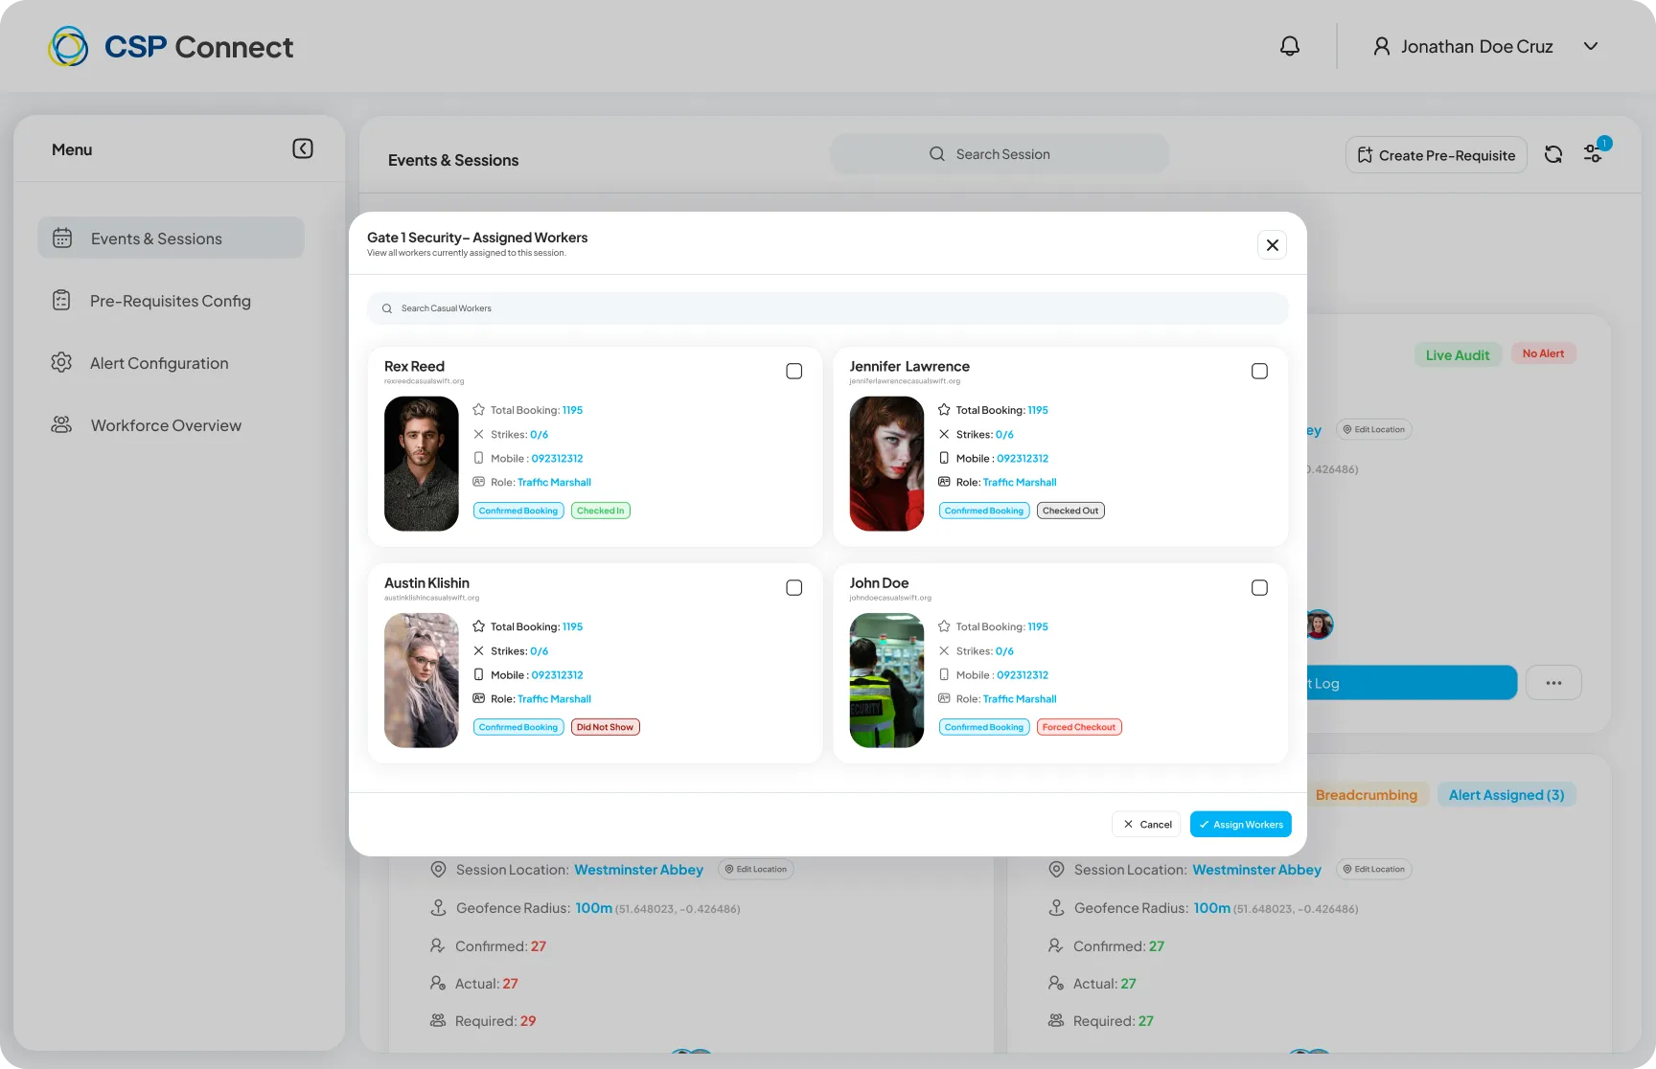Click Rex Reed's mobile phone icon

[478, 458]
